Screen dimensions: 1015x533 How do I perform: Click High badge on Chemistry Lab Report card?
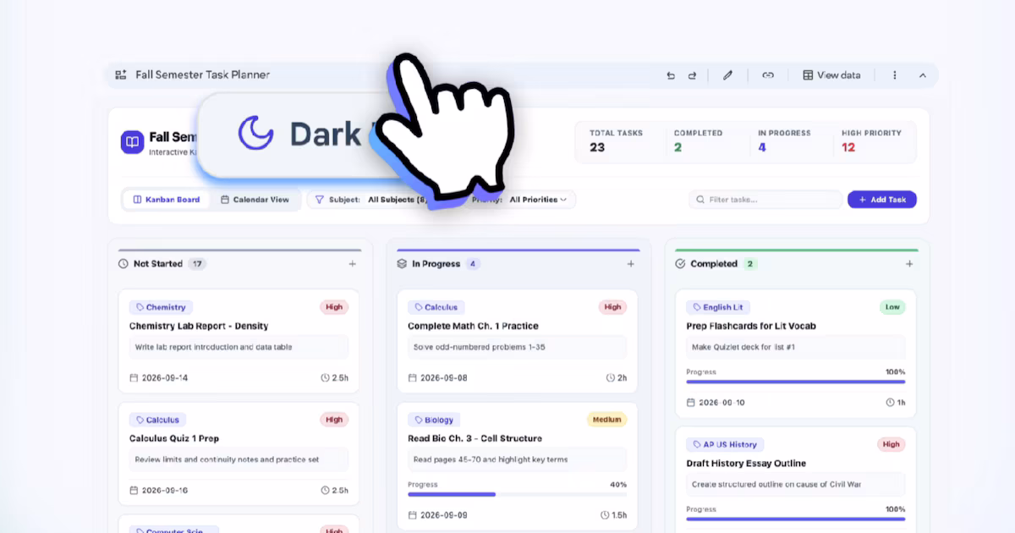(x=334, y=307)
